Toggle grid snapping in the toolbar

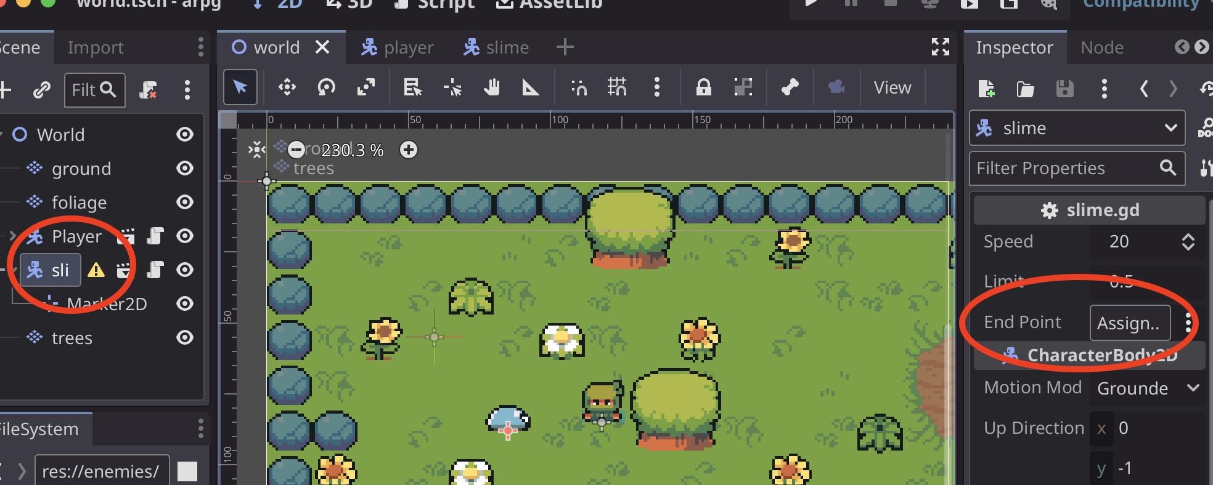click(x=617, y=88)
